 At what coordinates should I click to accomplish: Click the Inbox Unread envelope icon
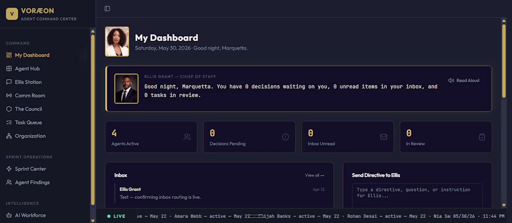[x=384, y=137]
